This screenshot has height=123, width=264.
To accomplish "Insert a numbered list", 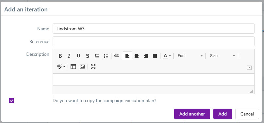I will 97,56.
